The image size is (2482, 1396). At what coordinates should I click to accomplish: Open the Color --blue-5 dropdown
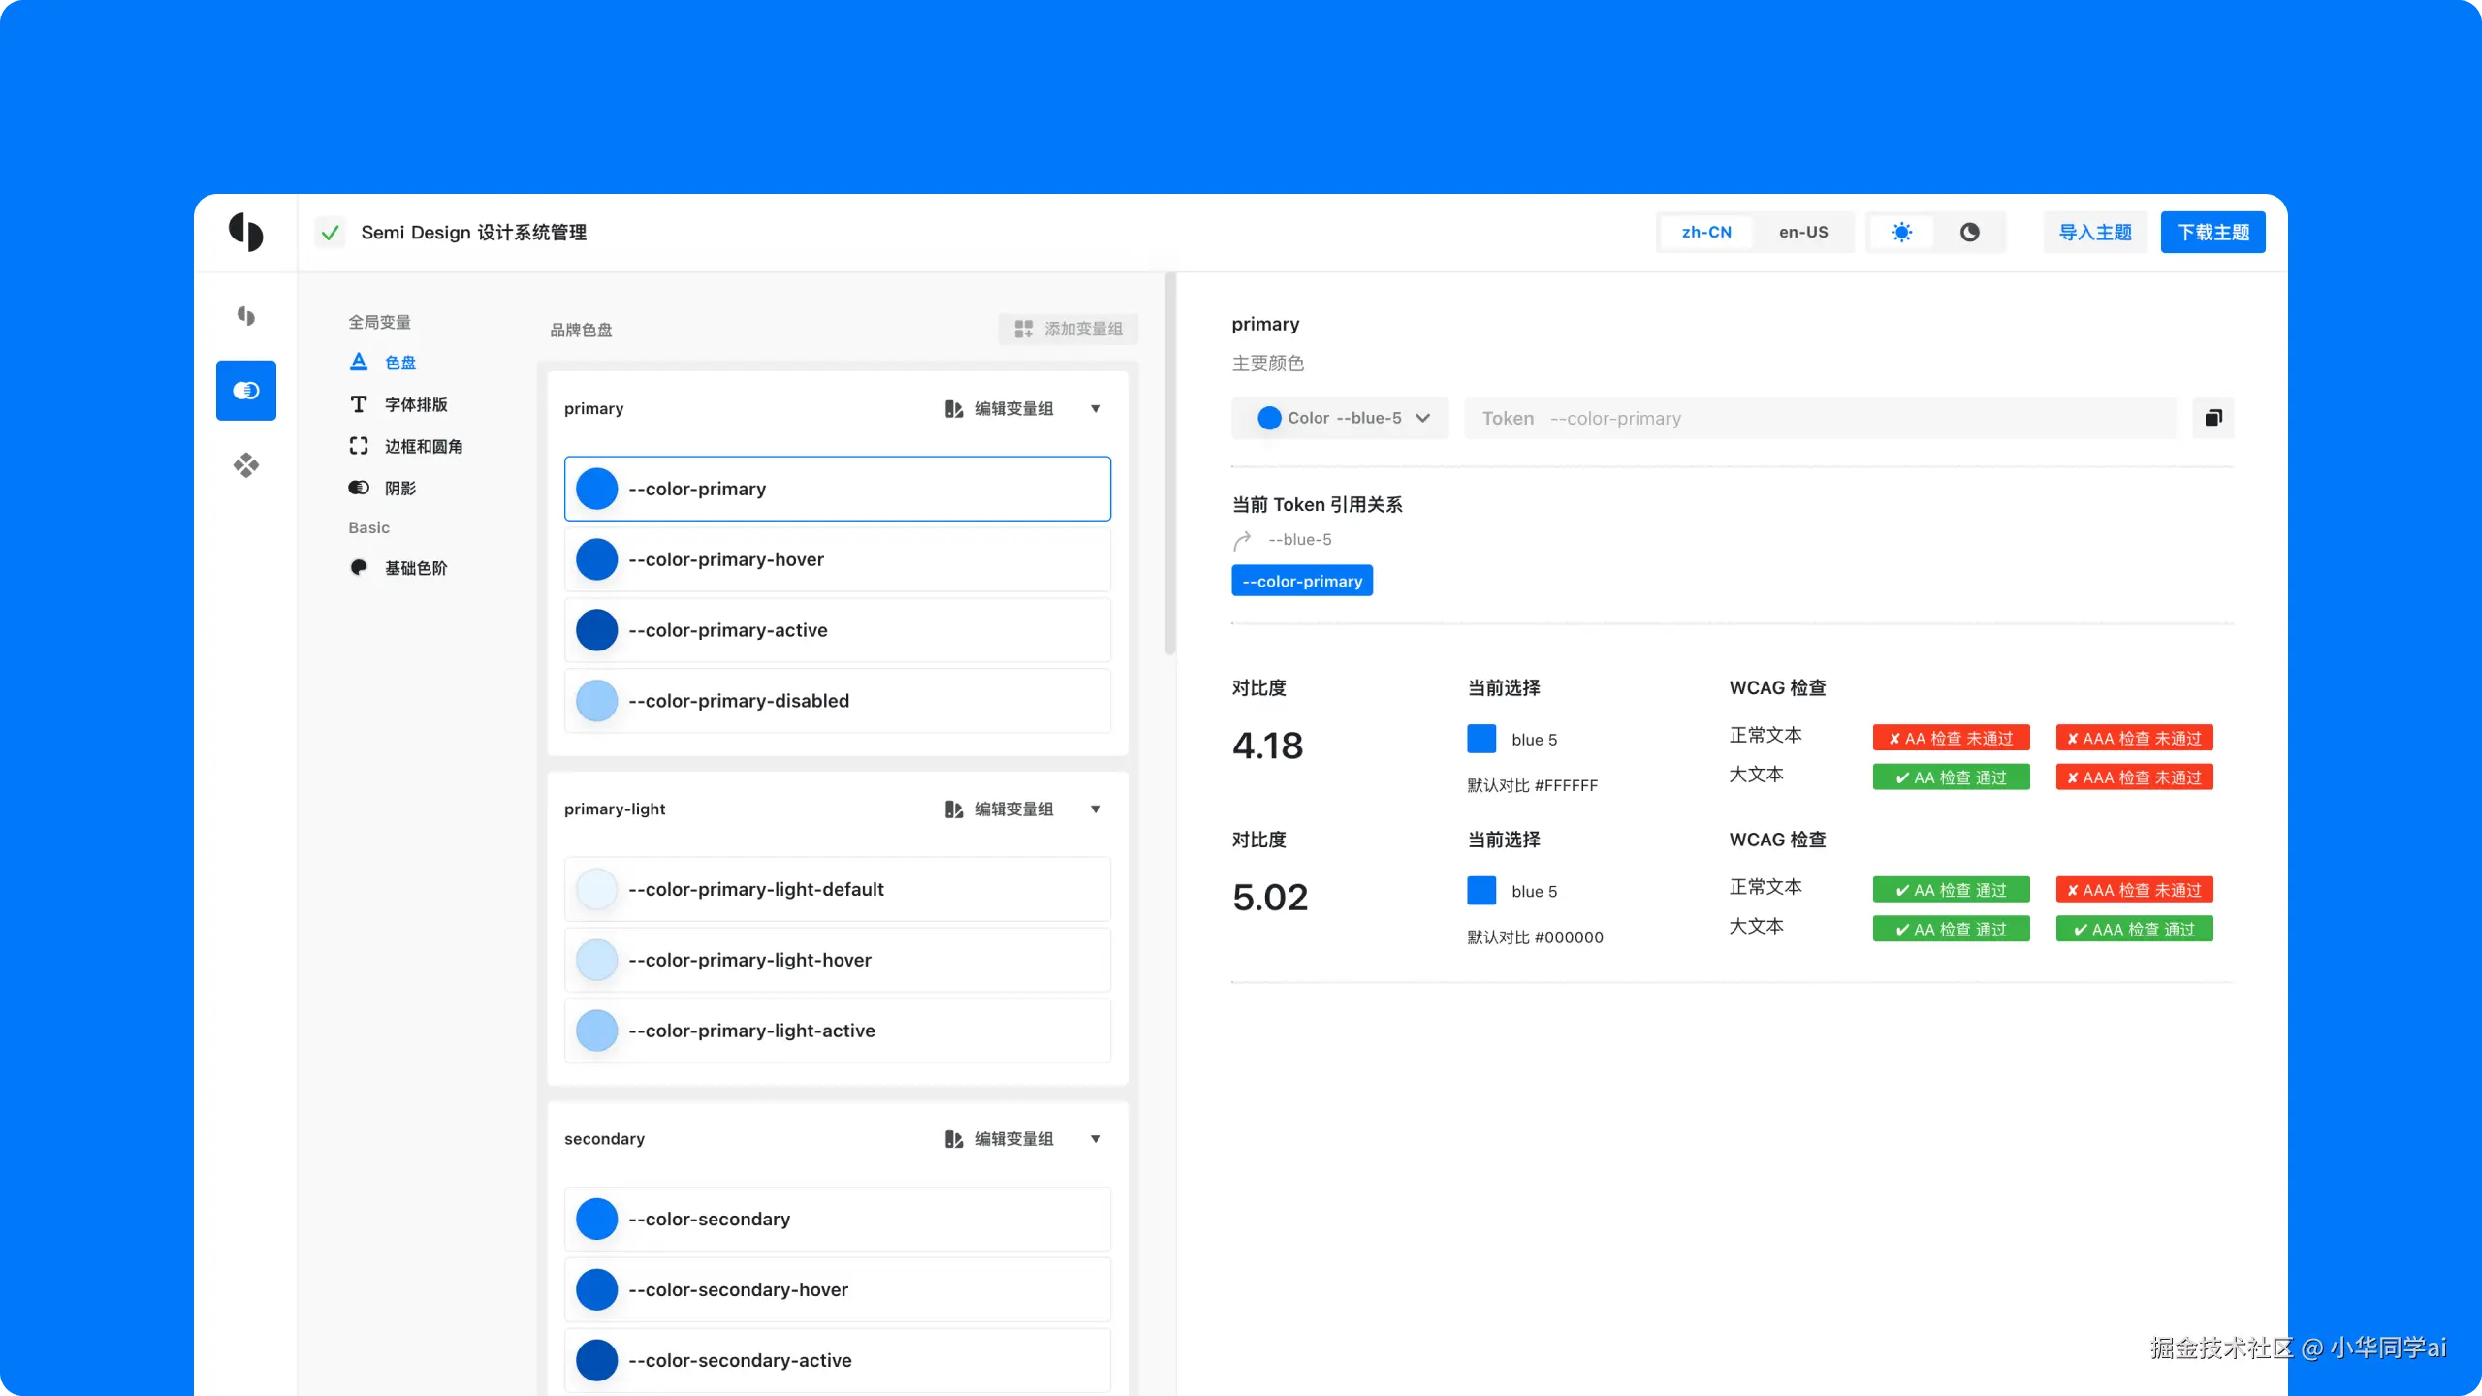(x=1342, y=418)
